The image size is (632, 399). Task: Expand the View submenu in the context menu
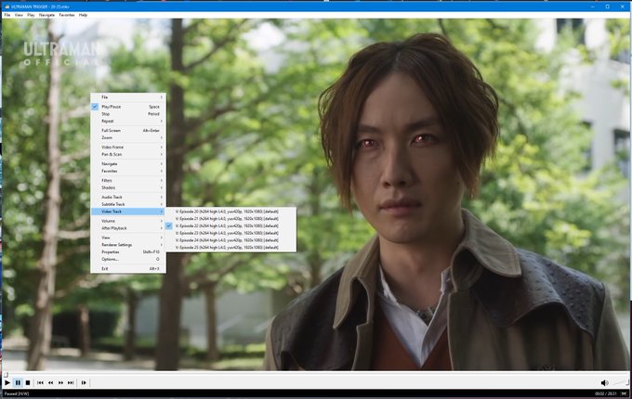pos(128,238)
